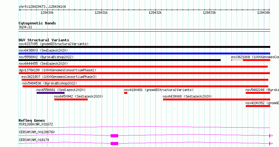This screenshot has height=147, width=279.
Task: Click the black bar of nsv4337085
Action: pyautogui.click(x=144, y=47)
